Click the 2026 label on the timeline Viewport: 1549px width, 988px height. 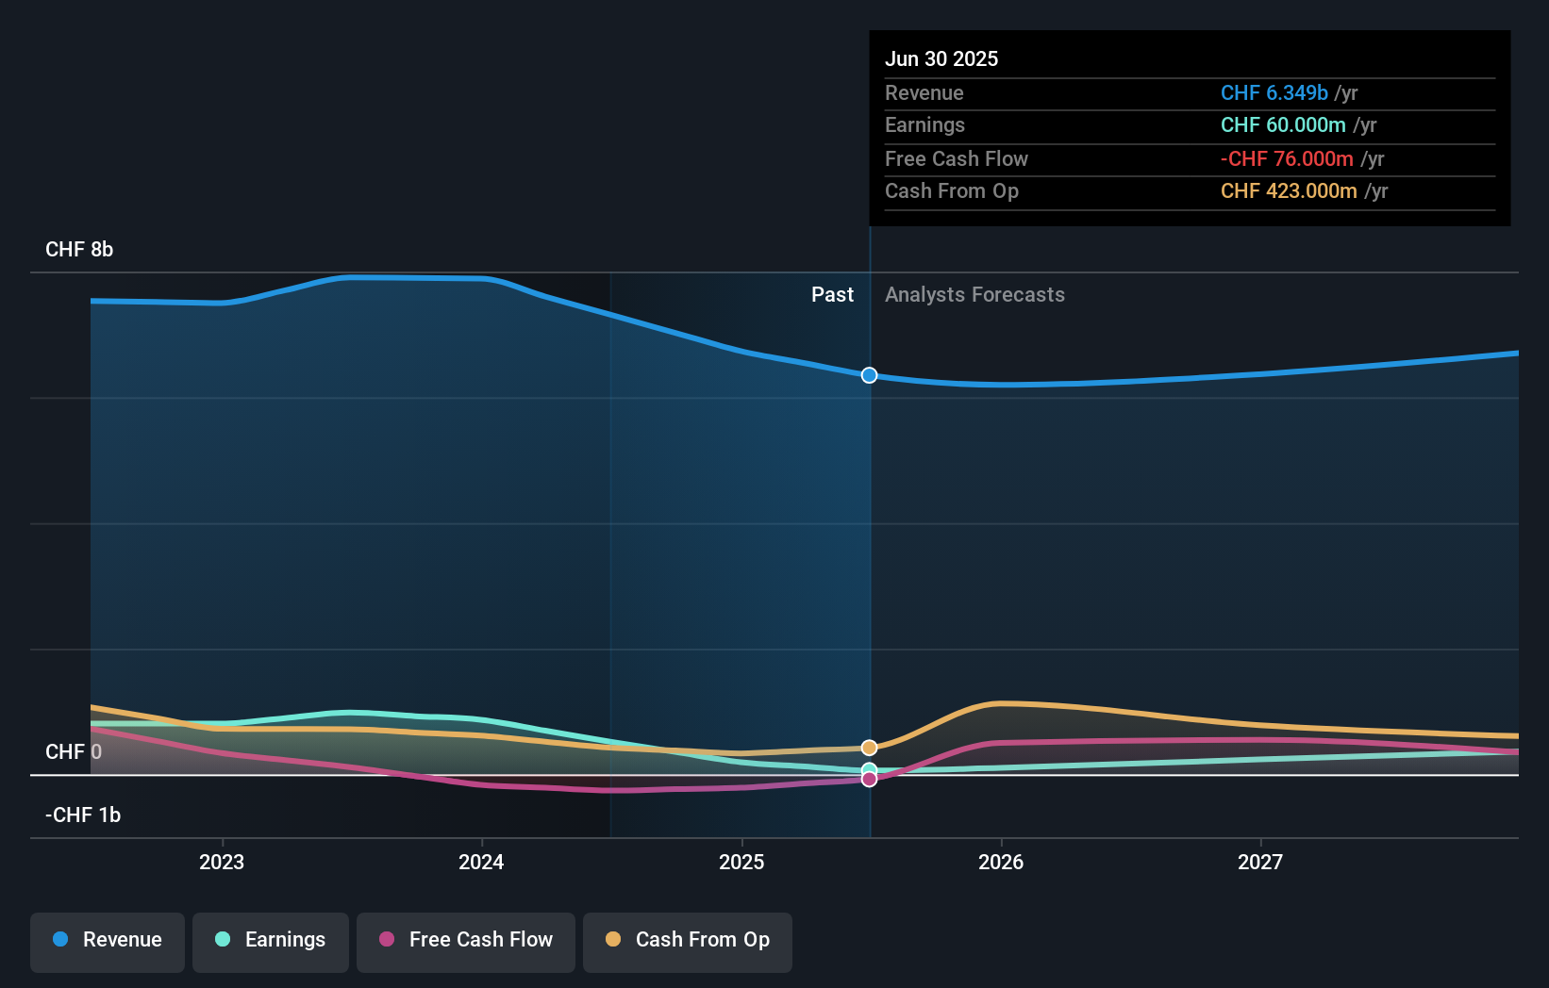pos(1002,861)
